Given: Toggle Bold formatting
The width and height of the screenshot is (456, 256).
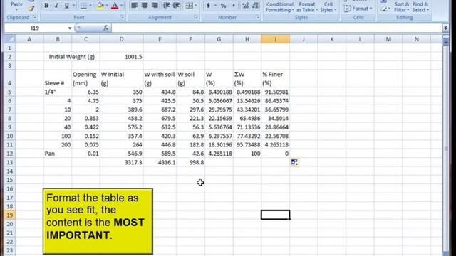Looking at the screenshot, I should 46,6.
